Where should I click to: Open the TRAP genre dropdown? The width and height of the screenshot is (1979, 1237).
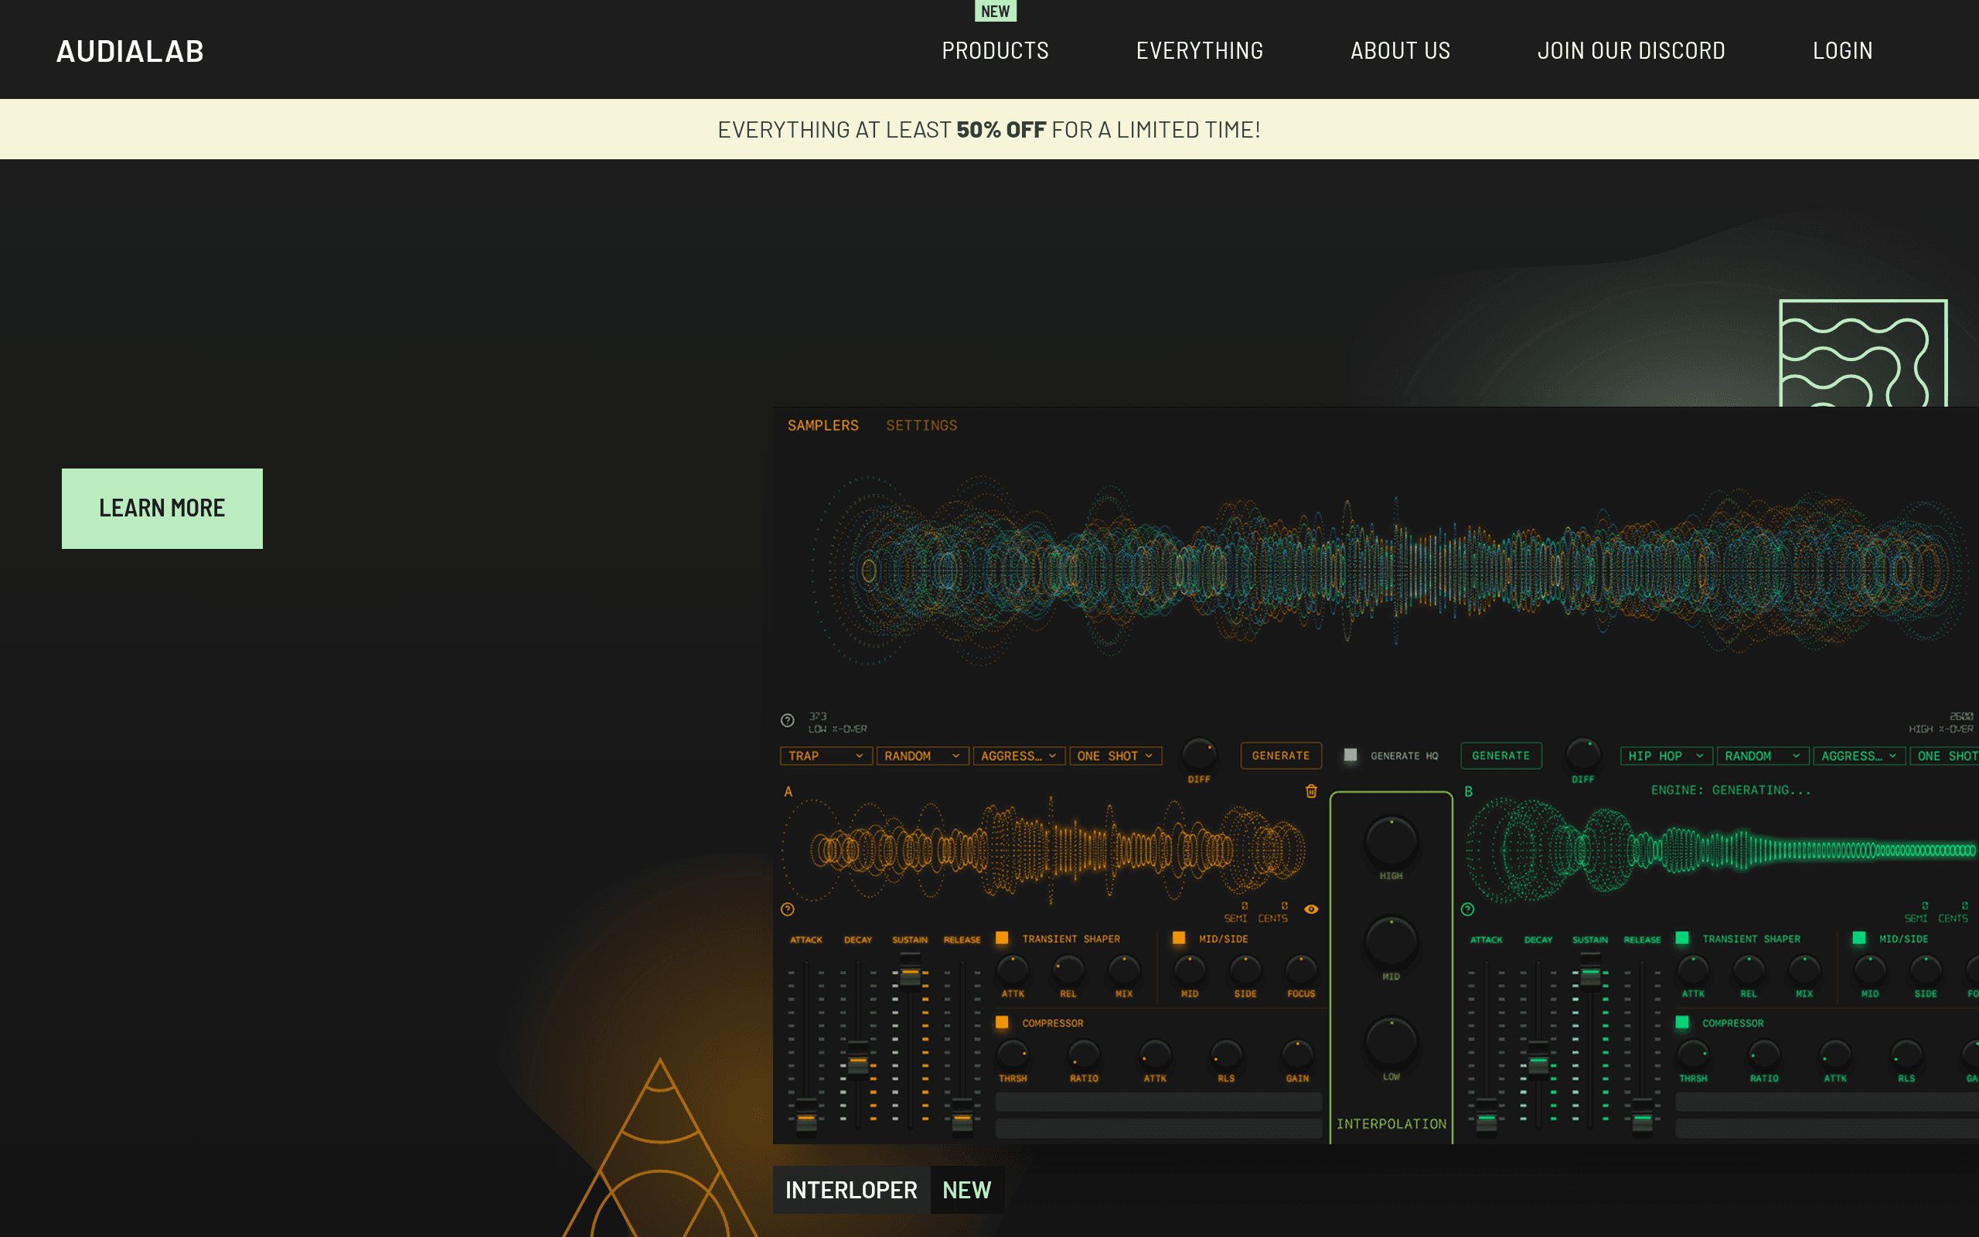(826, 756)
